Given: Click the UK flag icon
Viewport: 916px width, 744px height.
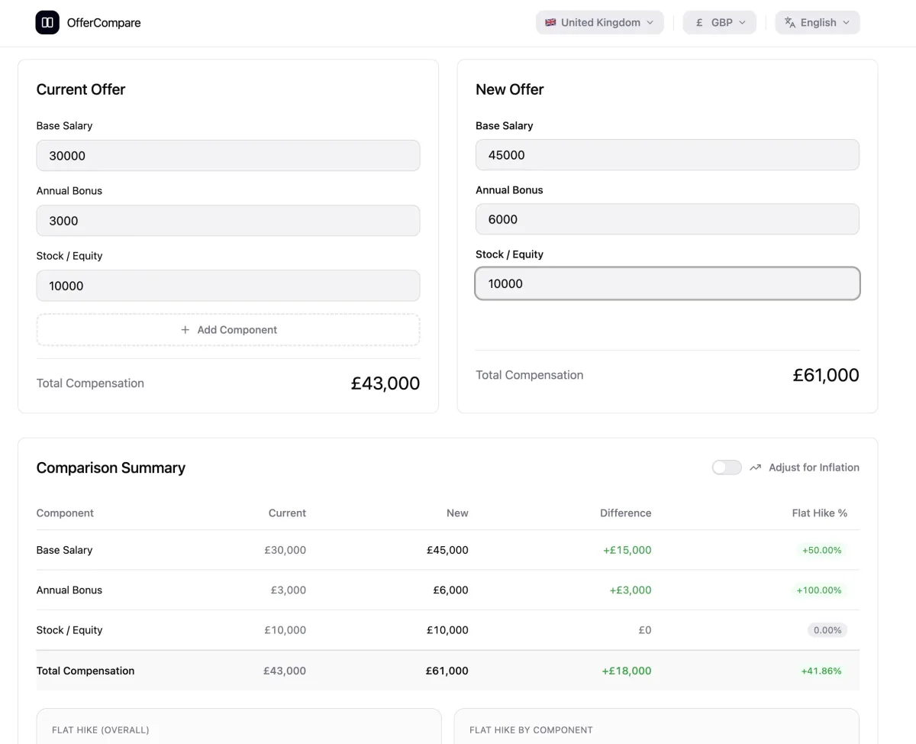Looking at the screenshot, I should tap(550, 23).
